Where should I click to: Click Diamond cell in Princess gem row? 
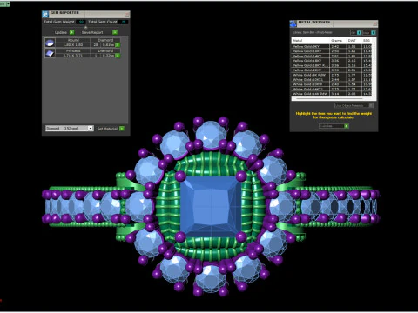pos(105,50)
